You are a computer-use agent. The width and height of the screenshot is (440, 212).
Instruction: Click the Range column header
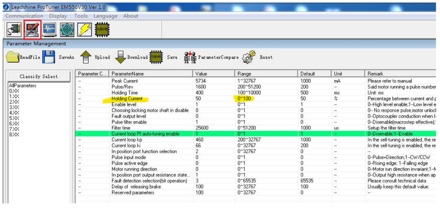(x=266, y=74)
